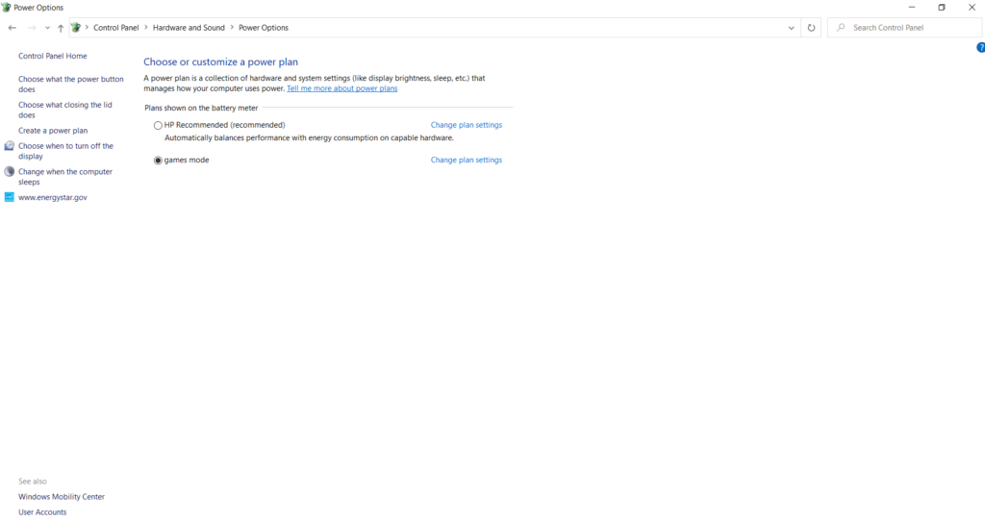Image resolution: width=985 pixels, height=521 pixels.
Task: Expand chevron after Control Panel breadcrumb
Action: pos(146,28)
